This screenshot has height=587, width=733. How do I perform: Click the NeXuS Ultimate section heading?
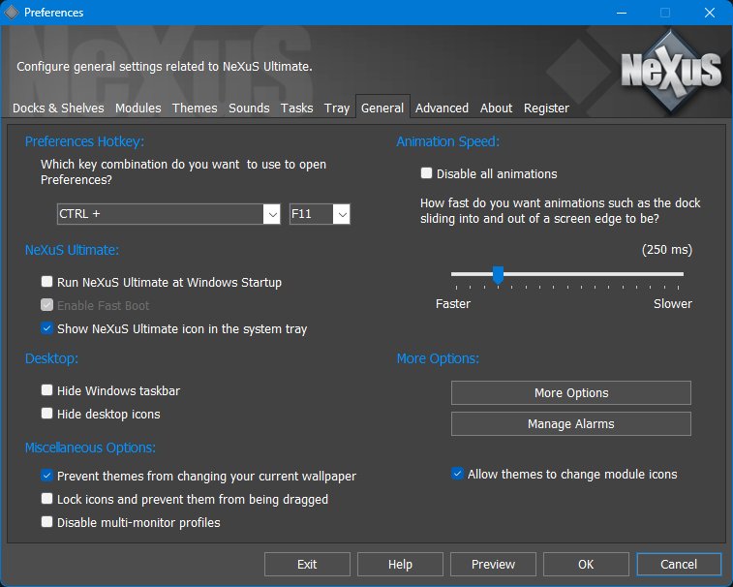[x=72, y=250]
